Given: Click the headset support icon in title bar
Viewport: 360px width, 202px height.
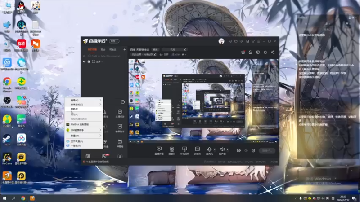Looking at the screenshot, I should (230, 41).
